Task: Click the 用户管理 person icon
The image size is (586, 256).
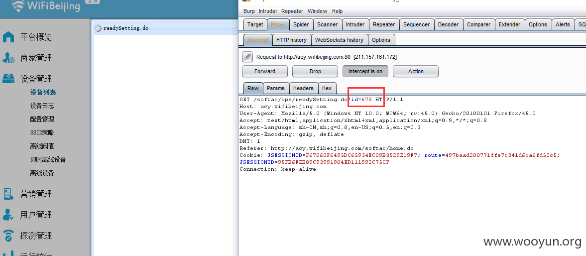Action: click(8, 215)
